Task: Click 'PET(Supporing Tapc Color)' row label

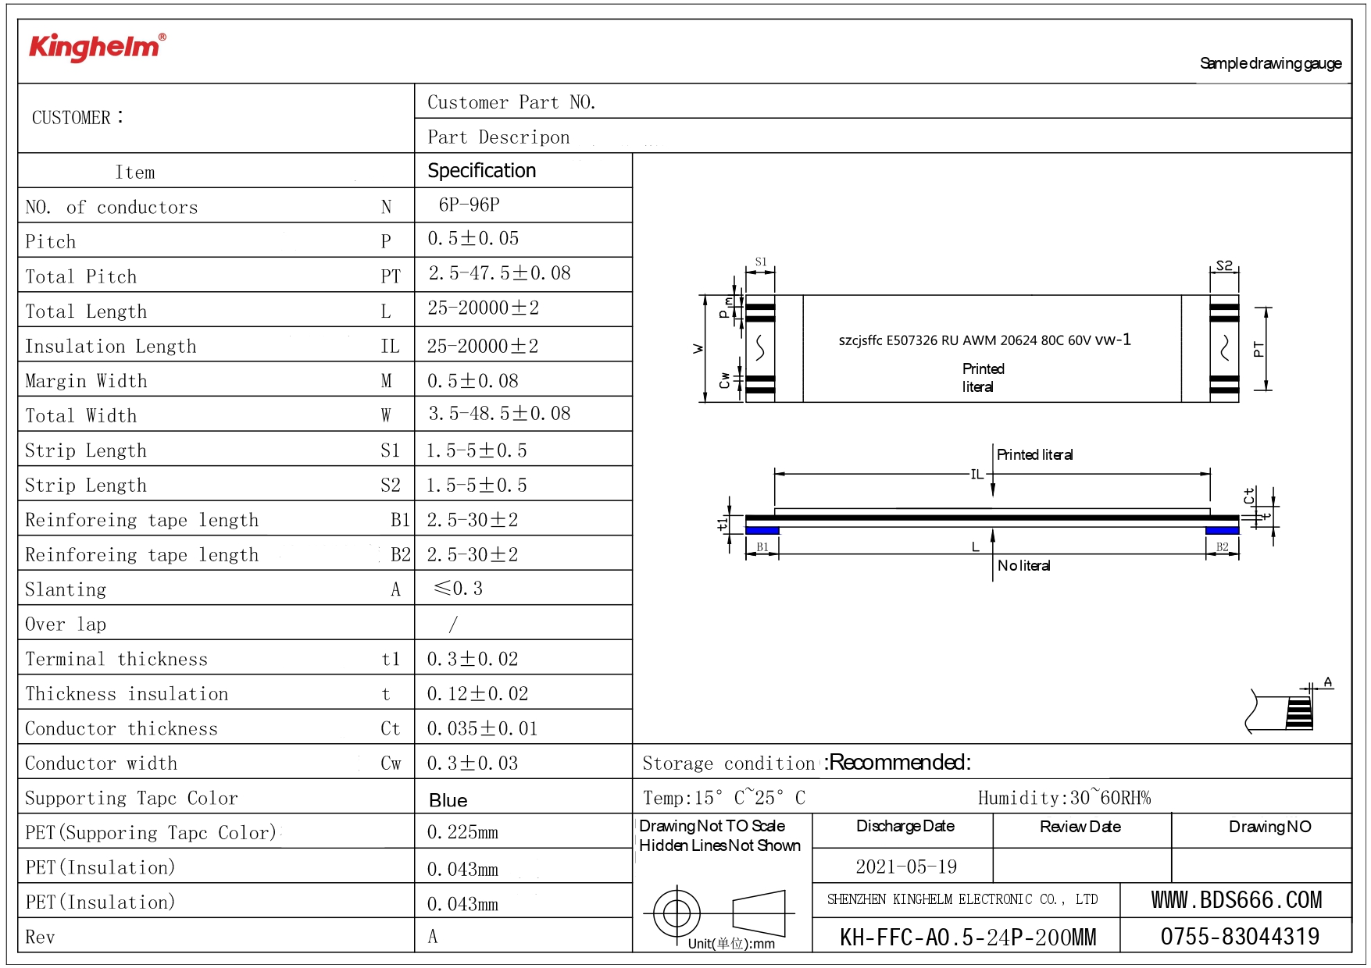Action: pyautogui.click(x=151, y=833)
